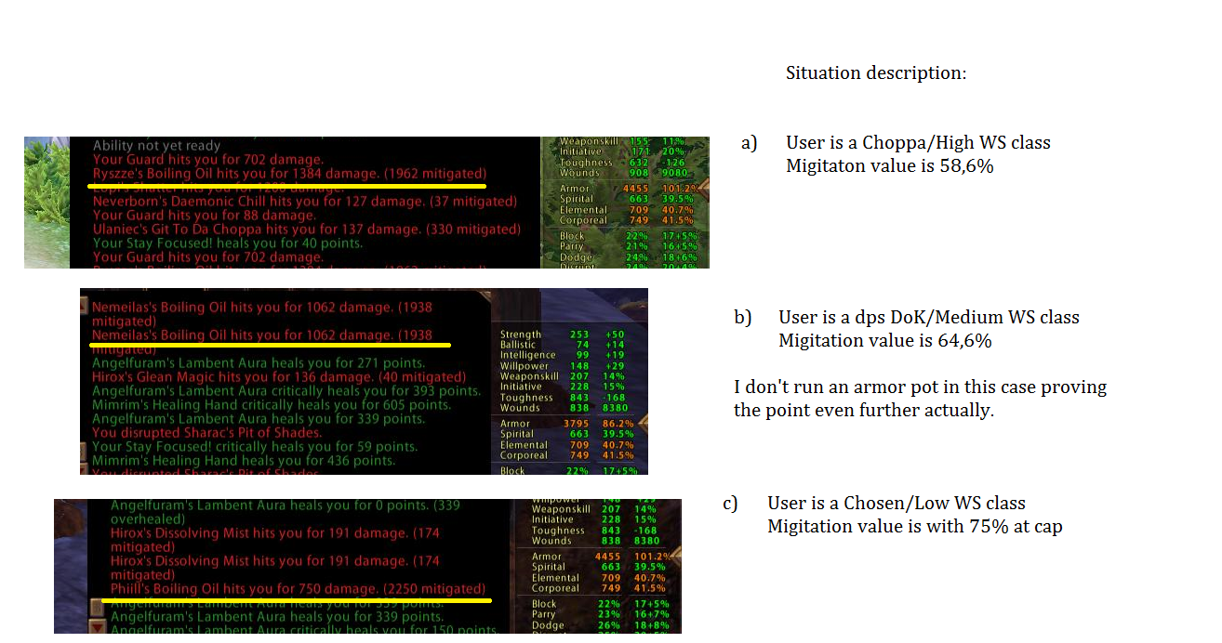
Task: Select 'User is a dps DoK/Medium WS class'
Action: (x=929, y=318)
